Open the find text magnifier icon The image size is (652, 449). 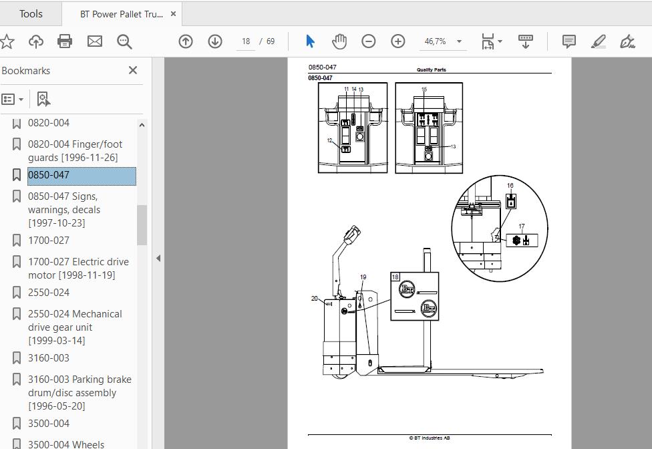tap(124, 41)
